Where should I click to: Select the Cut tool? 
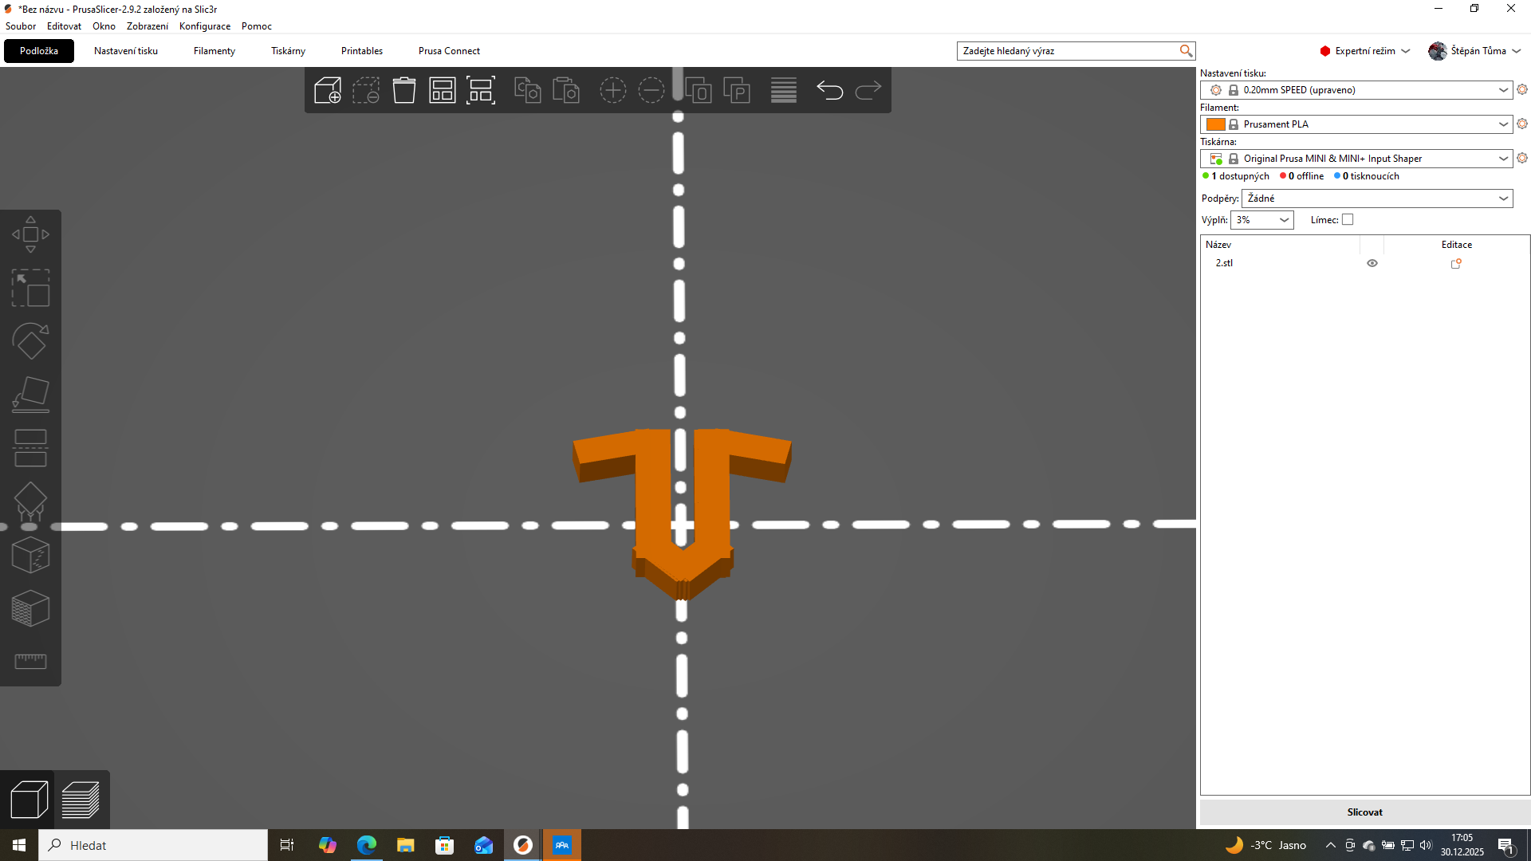(30, 448)
